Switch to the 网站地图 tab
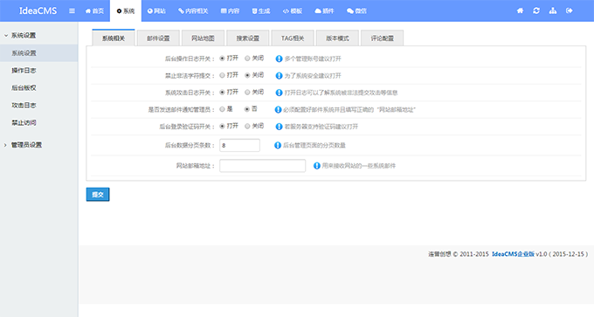Image resolution: width=594 pixels, height=317 pixels. (x=203, y=38)
